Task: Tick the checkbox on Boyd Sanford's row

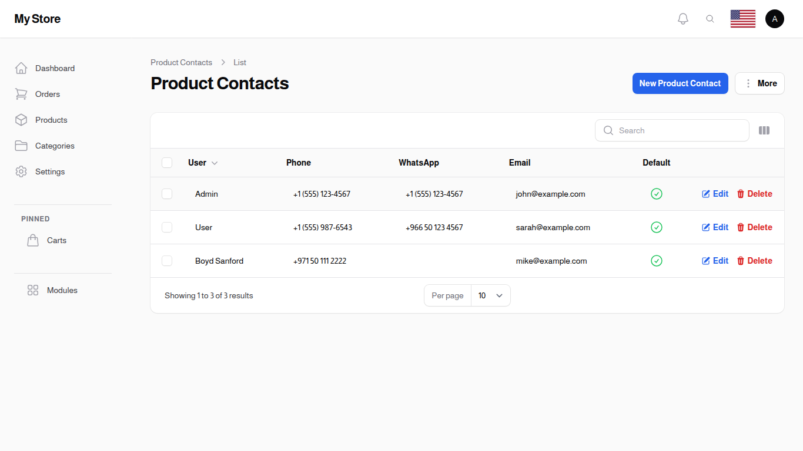Action: click(x=167, y=261)
